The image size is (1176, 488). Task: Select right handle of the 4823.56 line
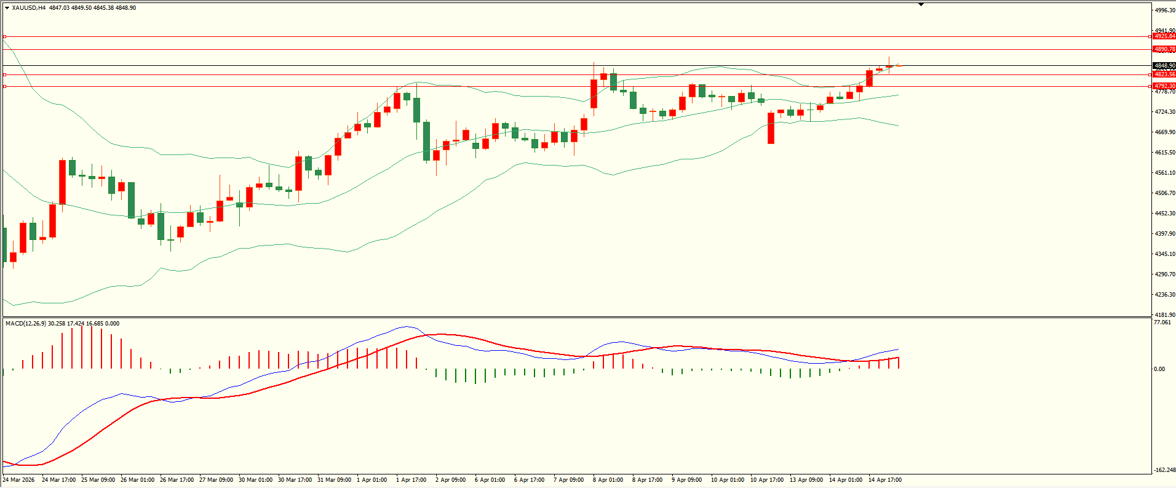tap(1150, 74)
